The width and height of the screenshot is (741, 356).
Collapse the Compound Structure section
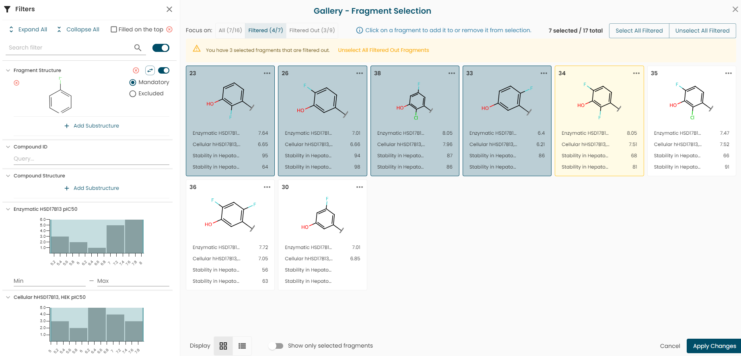point(8,176)
